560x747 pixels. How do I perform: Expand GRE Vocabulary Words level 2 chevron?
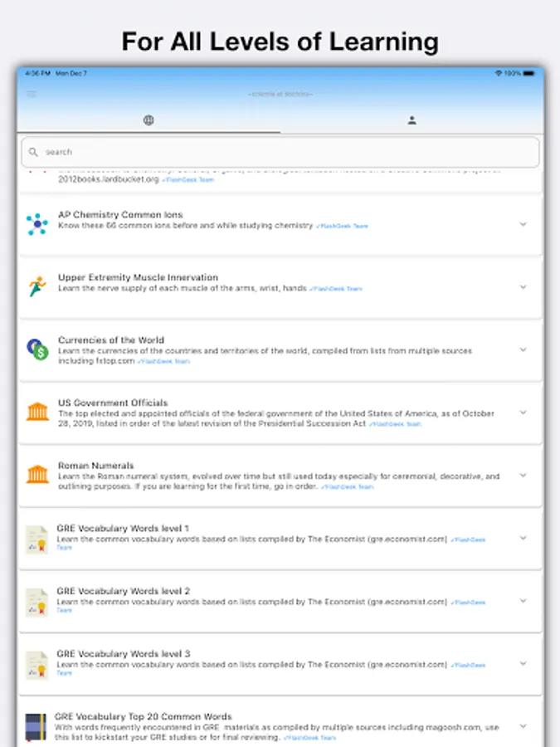coord(523,601)
